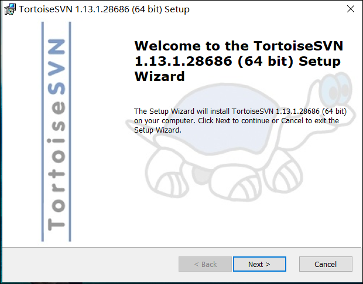Click the right blue vertical banner line

(x=70, y=131)
